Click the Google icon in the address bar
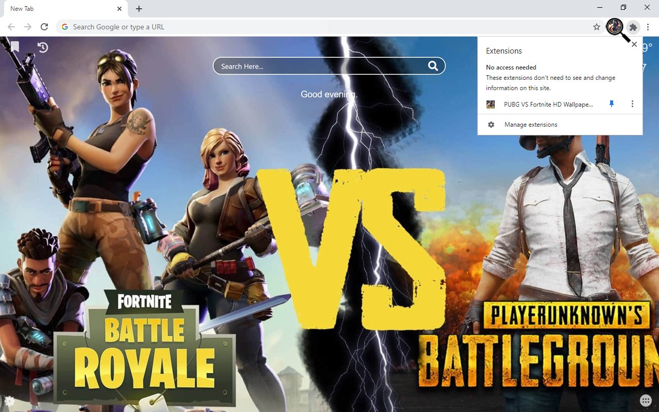 coord(65,27)
